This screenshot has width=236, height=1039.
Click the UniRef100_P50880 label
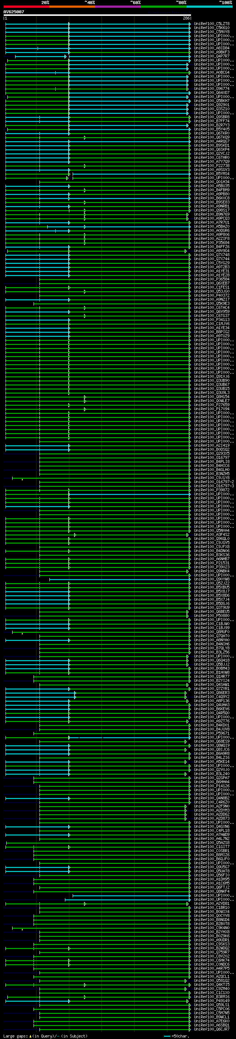click(212, 616)
